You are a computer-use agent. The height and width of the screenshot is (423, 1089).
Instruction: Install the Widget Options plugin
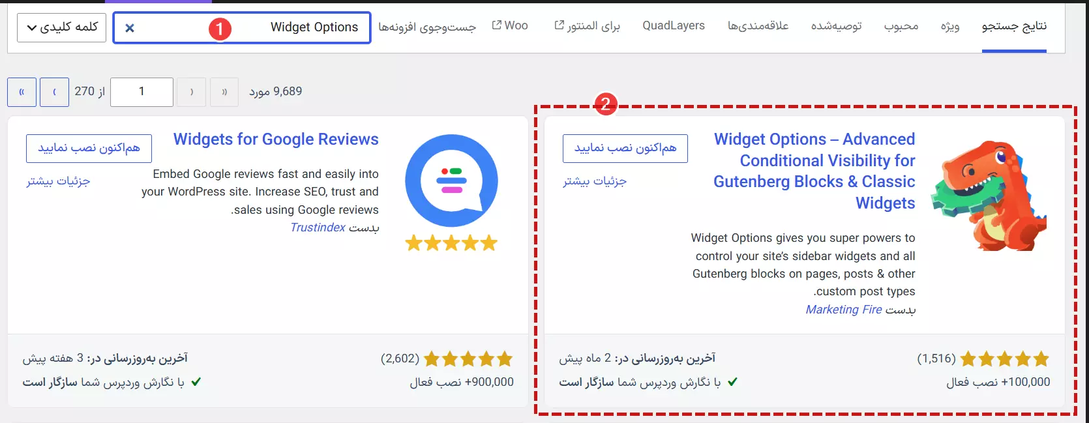pos(625,149)
